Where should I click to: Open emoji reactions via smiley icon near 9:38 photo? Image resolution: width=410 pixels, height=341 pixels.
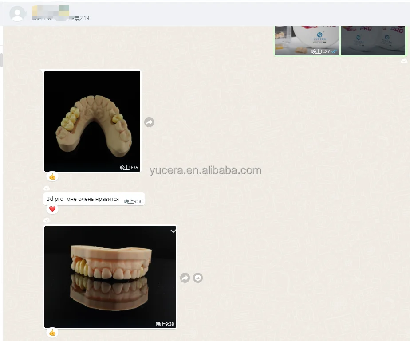pos(198,278)
